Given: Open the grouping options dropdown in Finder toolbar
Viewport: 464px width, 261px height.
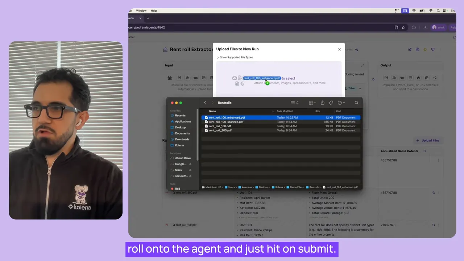Looking at the screenshot, I should (x=312, y=103).
